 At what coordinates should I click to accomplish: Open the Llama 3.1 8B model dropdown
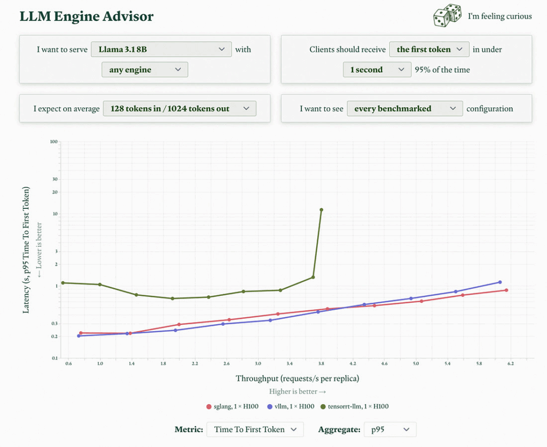point(161,49)
